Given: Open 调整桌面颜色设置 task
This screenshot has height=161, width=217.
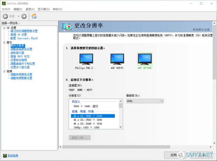Looking at the screenshot, I should pos(21,49).
